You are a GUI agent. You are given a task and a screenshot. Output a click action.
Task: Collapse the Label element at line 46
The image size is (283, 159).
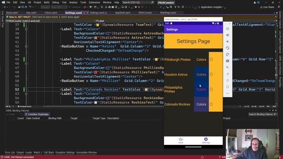click(26, 64)
